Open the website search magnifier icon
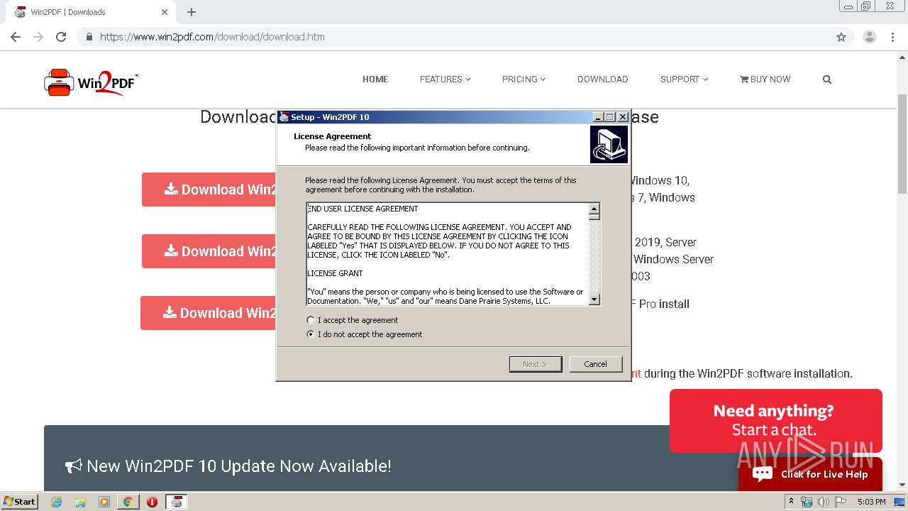This screenshot has height=511, width=908. point(827,79)
